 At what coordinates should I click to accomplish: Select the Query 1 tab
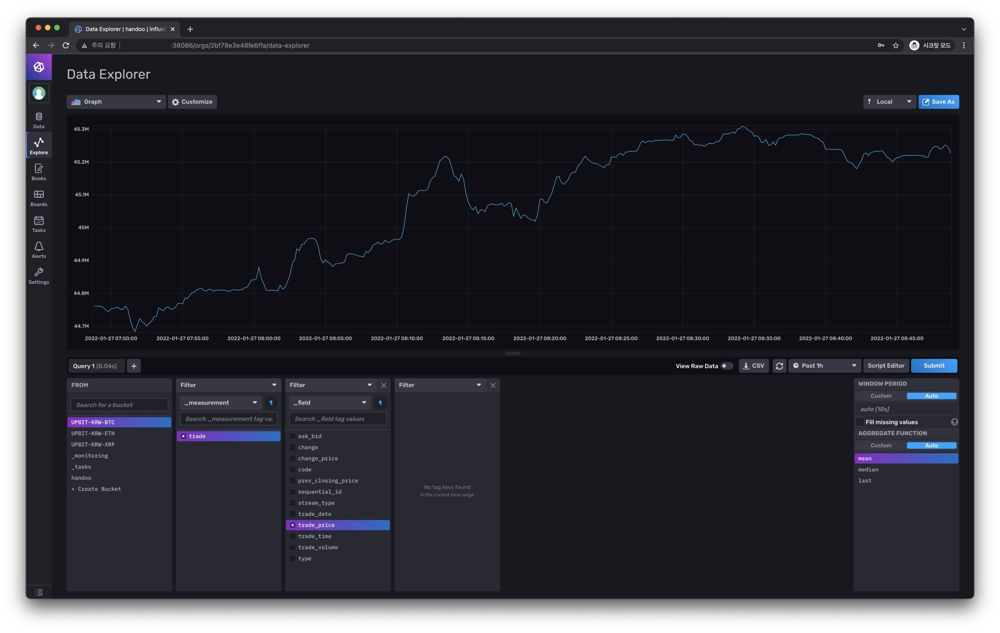(x=95, y=366)
